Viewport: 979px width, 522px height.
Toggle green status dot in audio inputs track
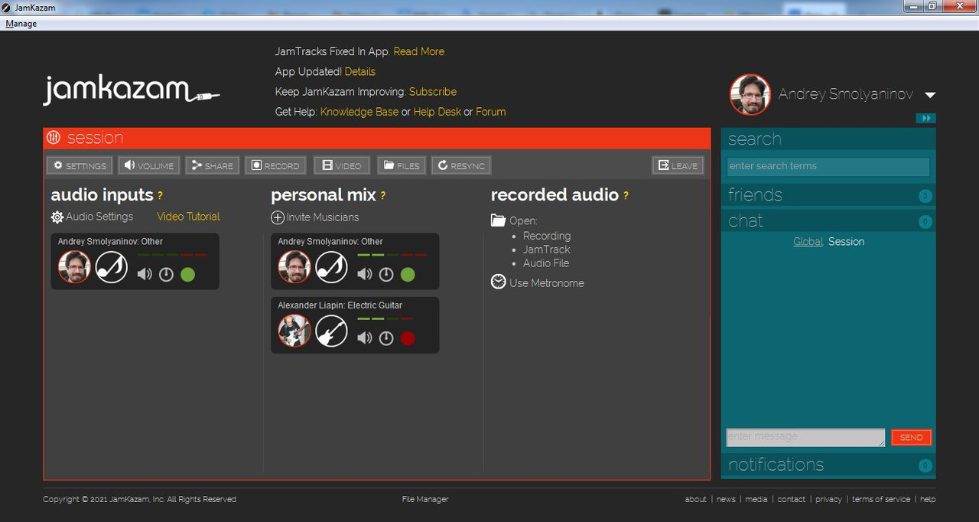pyautogui.click(x=187, y=274)
